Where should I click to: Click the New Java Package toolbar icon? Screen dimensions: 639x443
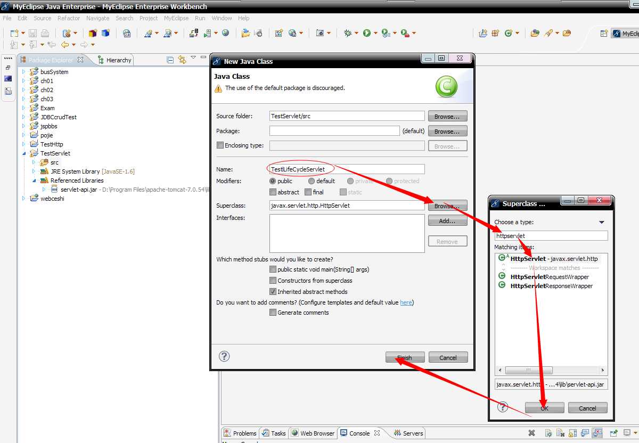point(495,33)
